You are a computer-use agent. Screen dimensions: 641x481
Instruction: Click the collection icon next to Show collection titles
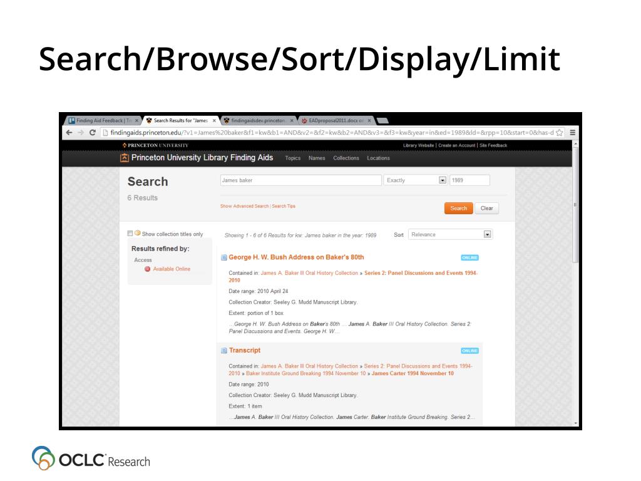click(137, 233)
